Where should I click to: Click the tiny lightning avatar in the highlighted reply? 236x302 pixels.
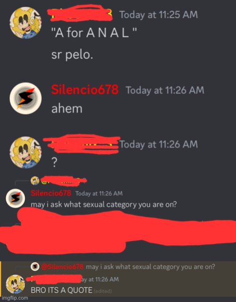35,267
